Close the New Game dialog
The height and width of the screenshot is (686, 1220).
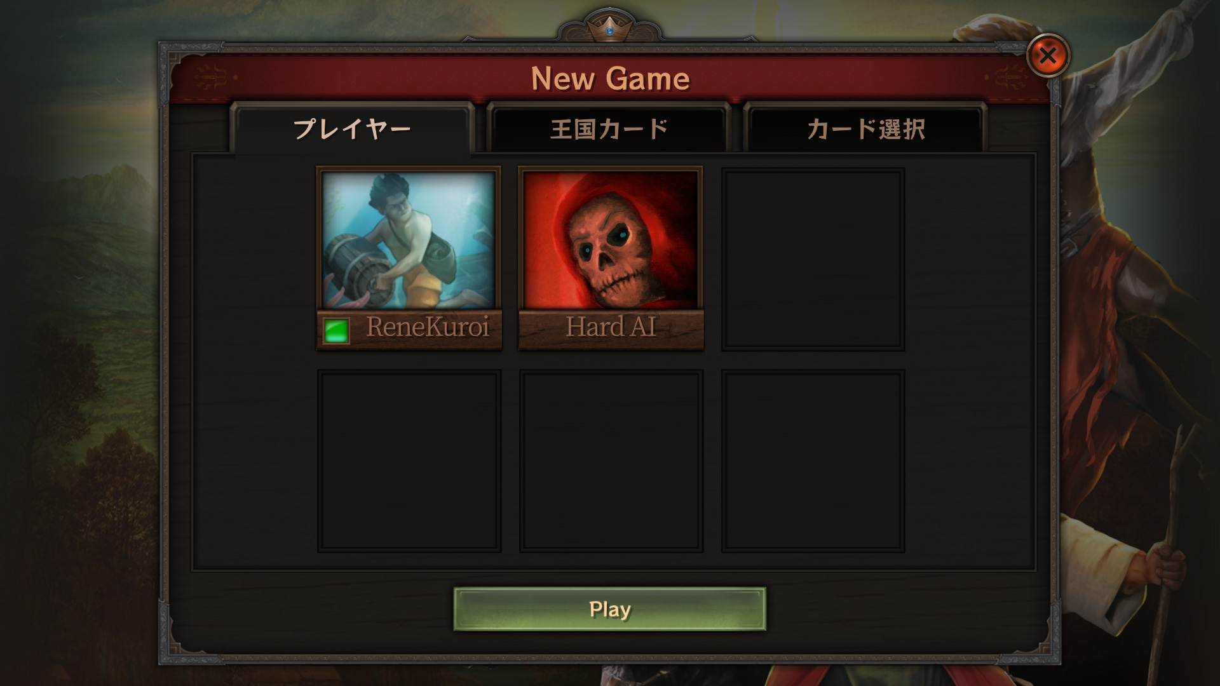tap(1048, 56)
